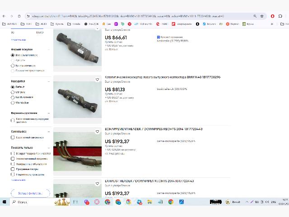Open the Opera browser icon in the toolbar
The height and width of the screenshot is (217, 289).
tap(273, 16)
